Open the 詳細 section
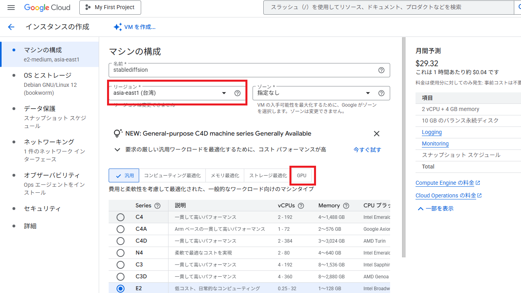The image size is (521, 293). pos(30,226)
